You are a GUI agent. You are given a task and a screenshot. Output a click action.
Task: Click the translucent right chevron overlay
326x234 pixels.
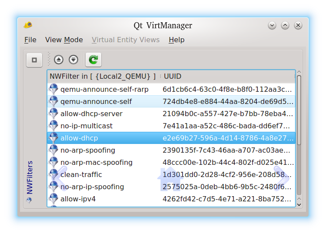[282, 178]
